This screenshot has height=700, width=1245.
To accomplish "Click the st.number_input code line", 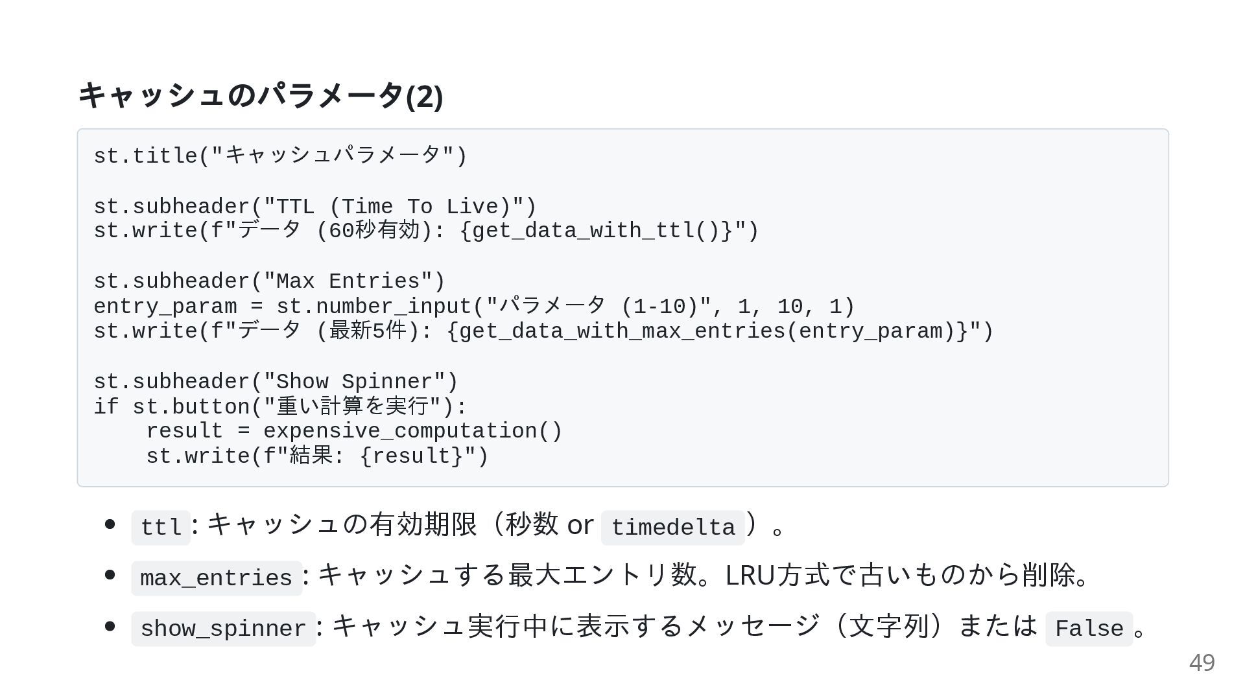I will (474, 306).
